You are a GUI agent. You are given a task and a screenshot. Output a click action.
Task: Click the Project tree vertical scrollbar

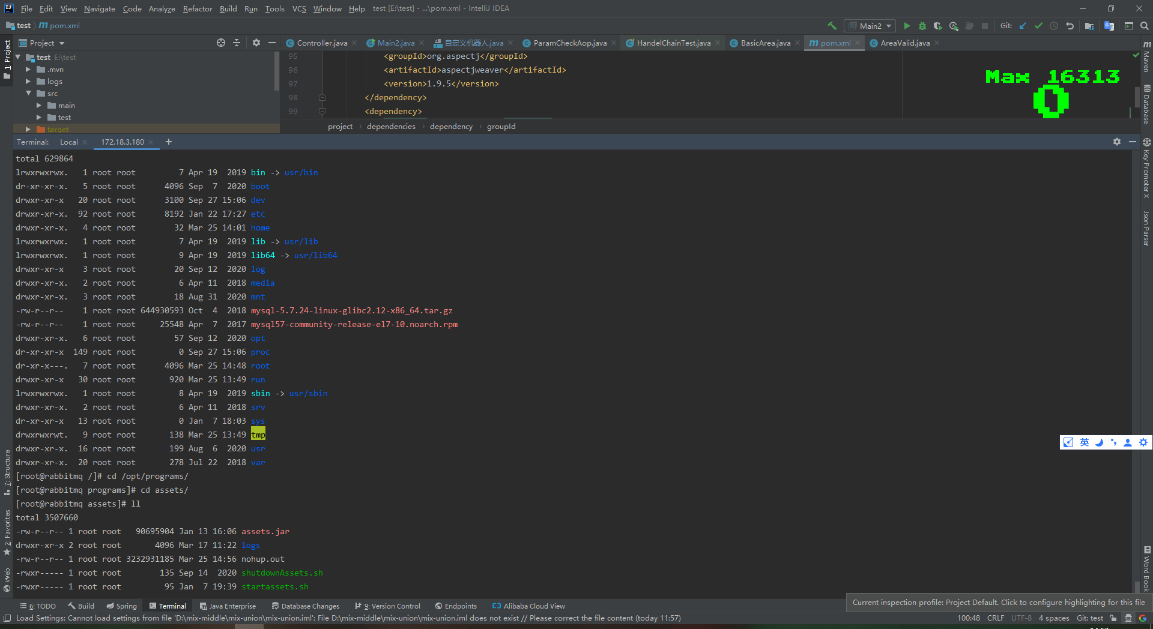[277, 71]
